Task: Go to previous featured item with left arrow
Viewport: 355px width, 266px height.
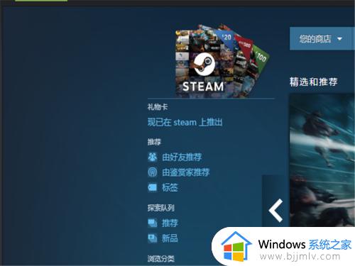Action: (x=275, y=211)
